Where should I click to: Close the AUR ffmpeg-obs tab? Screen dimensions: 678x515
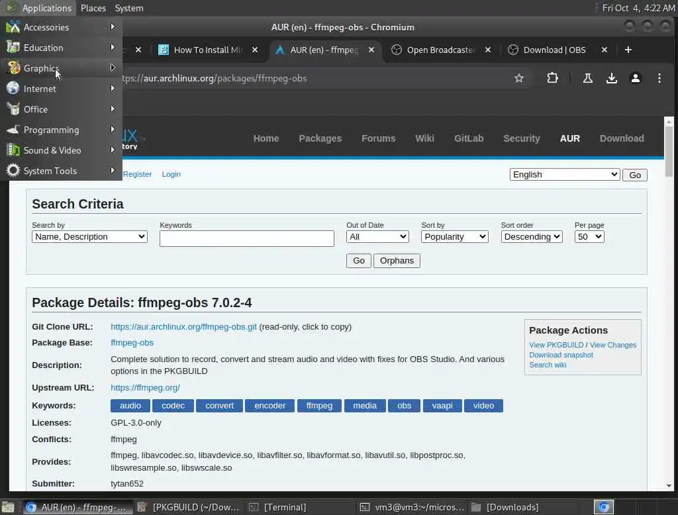point(371,50)
